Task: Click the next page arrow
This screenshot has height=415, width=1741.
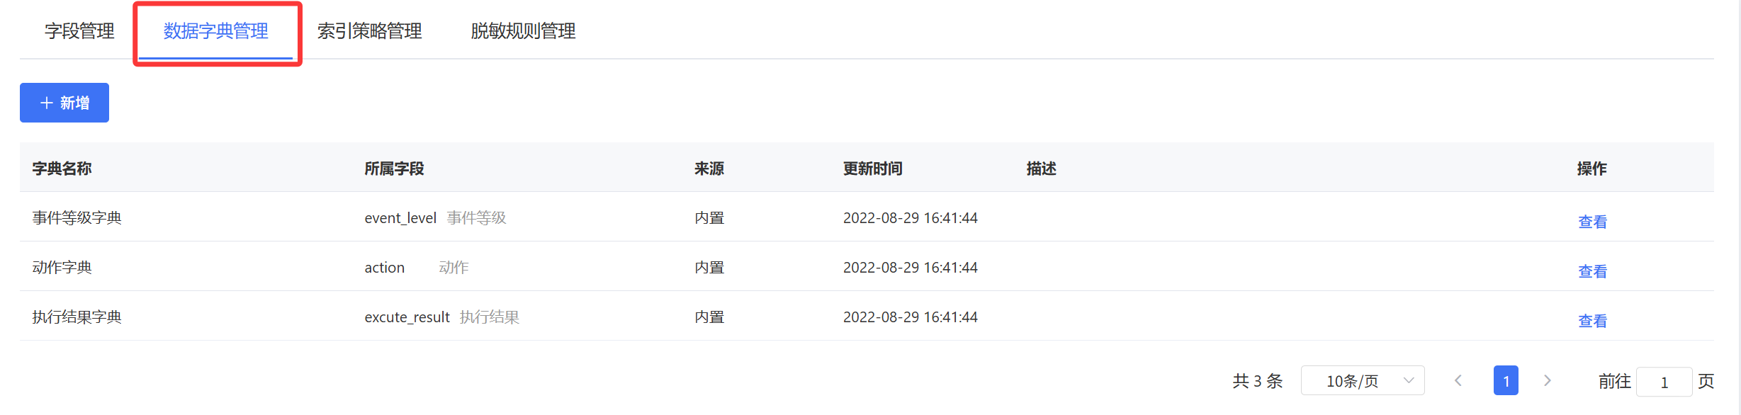Action: 1548,381
